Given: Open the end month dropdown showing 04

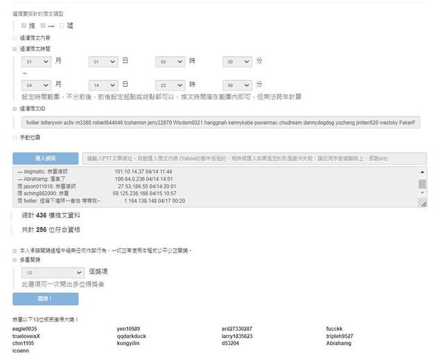Looking at the screenshot, I should (x=36, y=85).
